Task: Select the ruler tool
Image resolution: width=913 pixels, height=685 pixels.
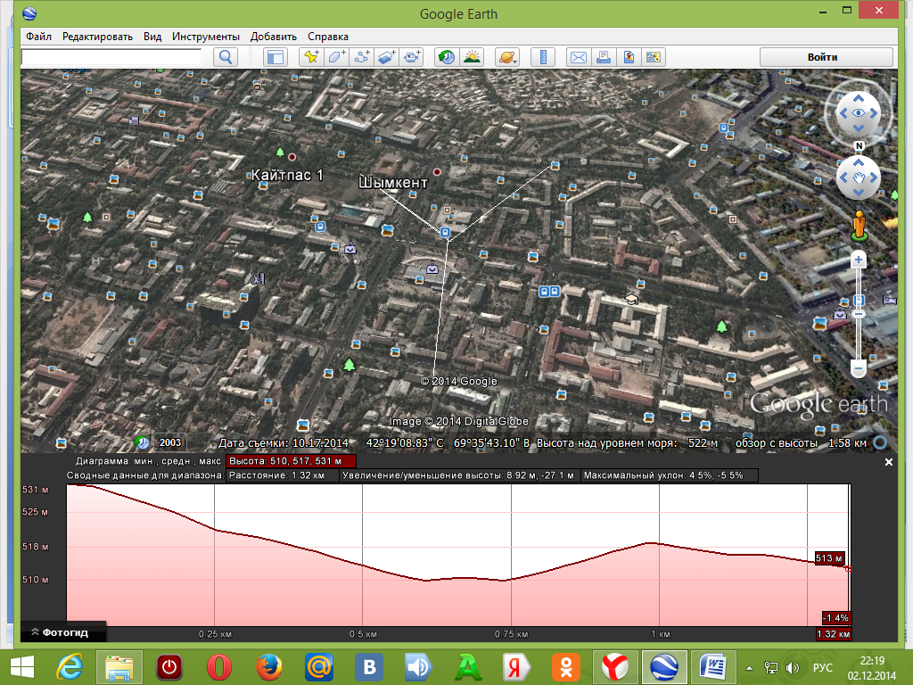Action: click(543, 57)
